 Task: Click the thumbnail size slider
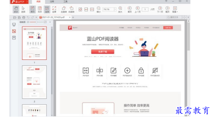36,22
